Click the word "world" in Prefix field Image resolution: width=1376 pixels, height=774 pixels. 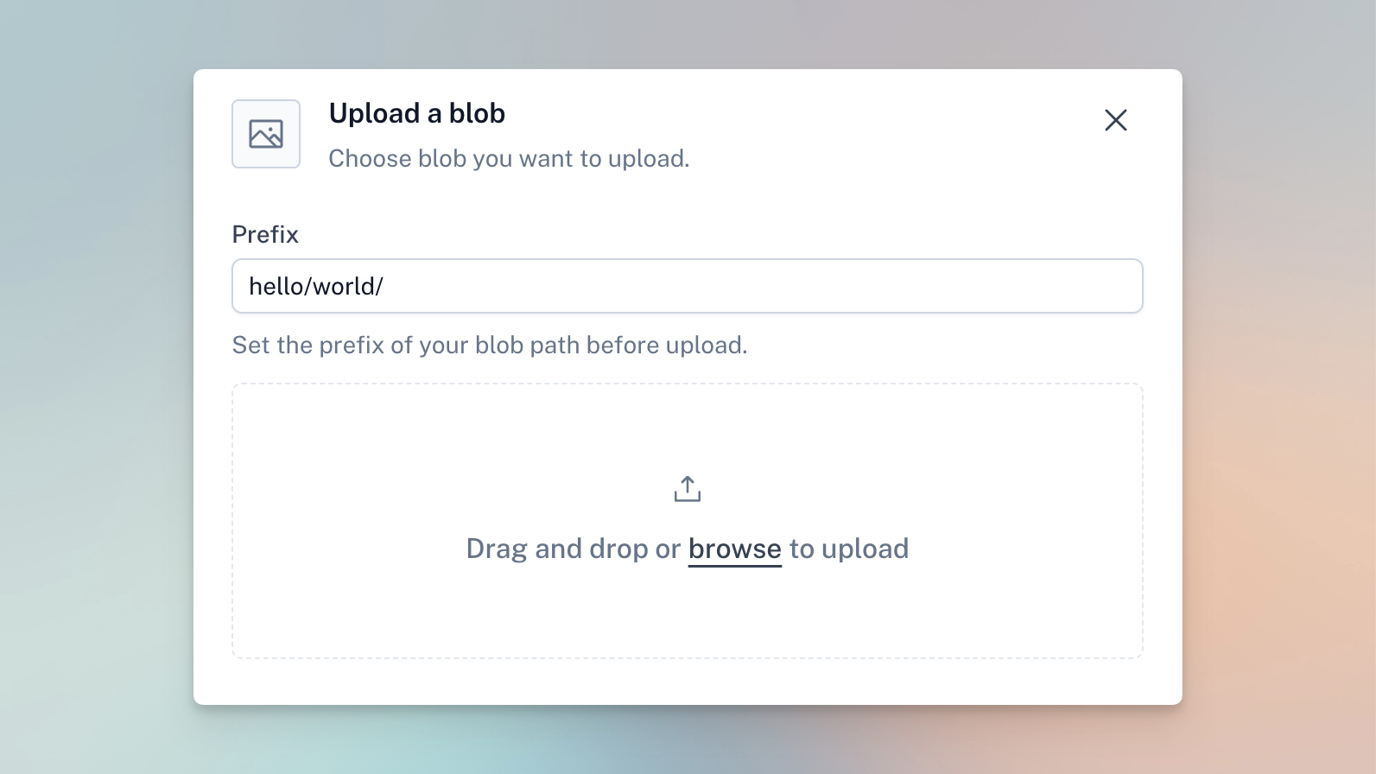(x=344, y=286)
